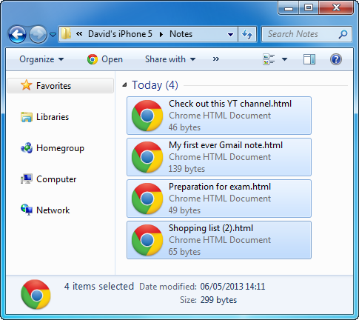Click the 299 bytes size value

click(x=218, y=300)
